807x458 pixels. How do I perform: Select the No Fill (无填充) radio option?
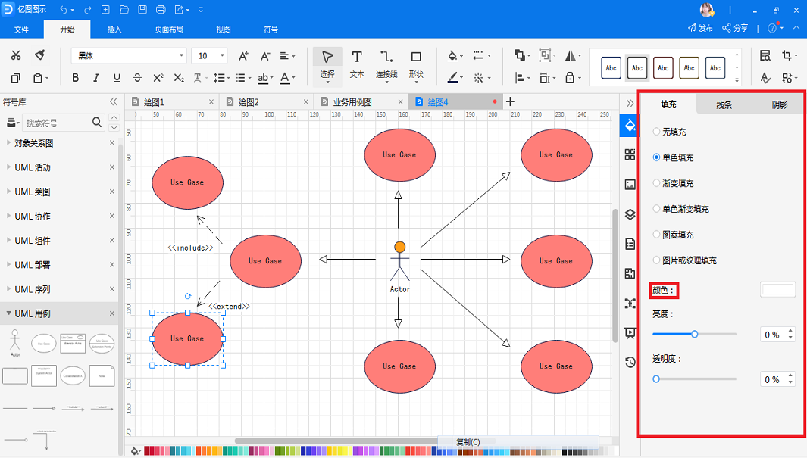[x=656, y=132]
